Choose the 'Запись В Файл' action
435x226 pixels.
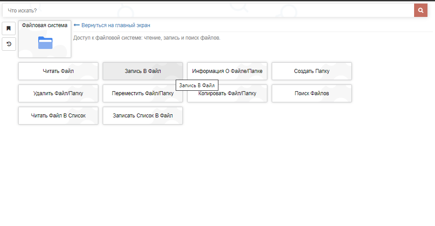(143, 71)
